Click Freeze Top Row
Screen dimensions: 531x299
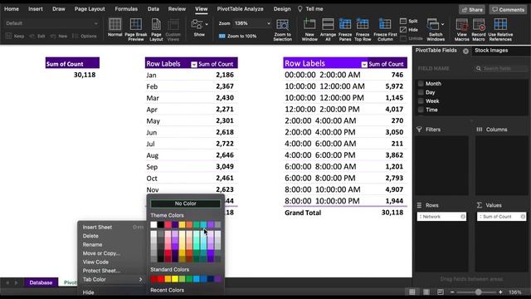[x=363, y=30]
